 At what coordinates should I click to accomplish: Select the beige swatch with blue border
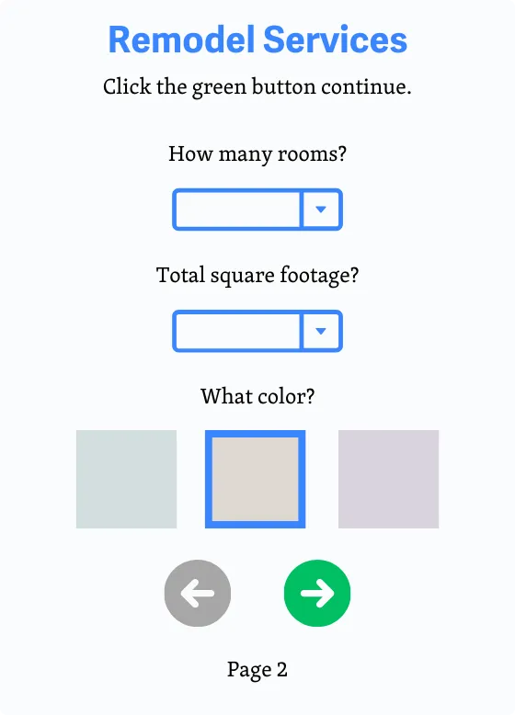(x=255, y=479)
